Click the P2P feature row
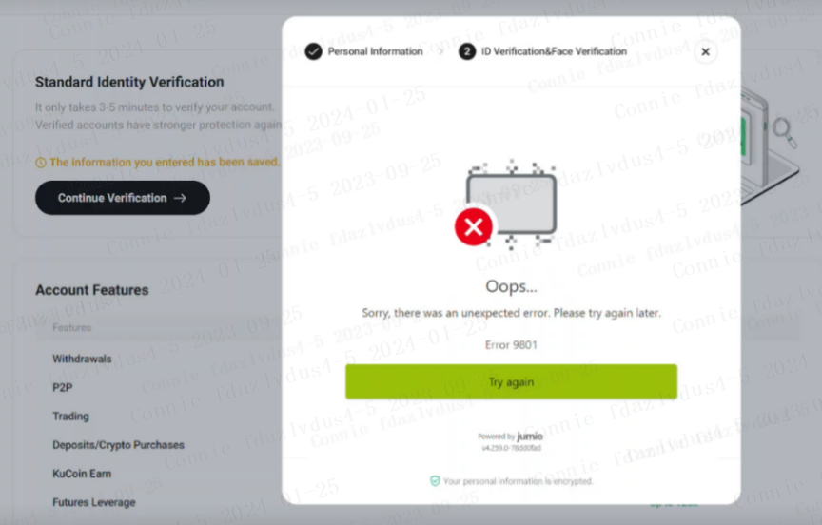 (x=63, y=387)
